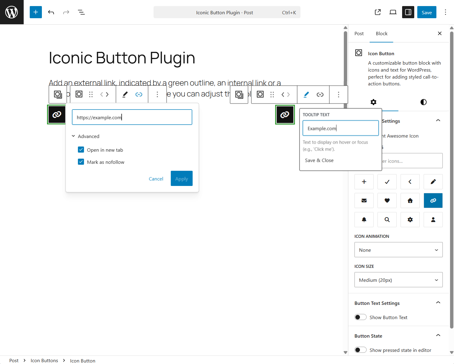
Task: Select parent block from the left toolbar
Action: (58, 94)
